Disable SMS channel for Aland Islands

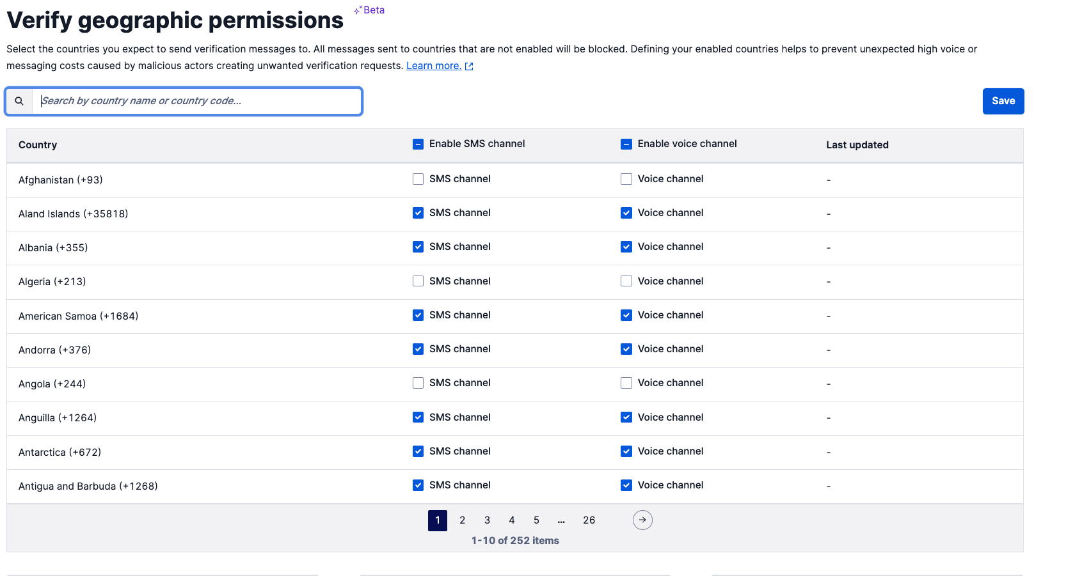418,213
